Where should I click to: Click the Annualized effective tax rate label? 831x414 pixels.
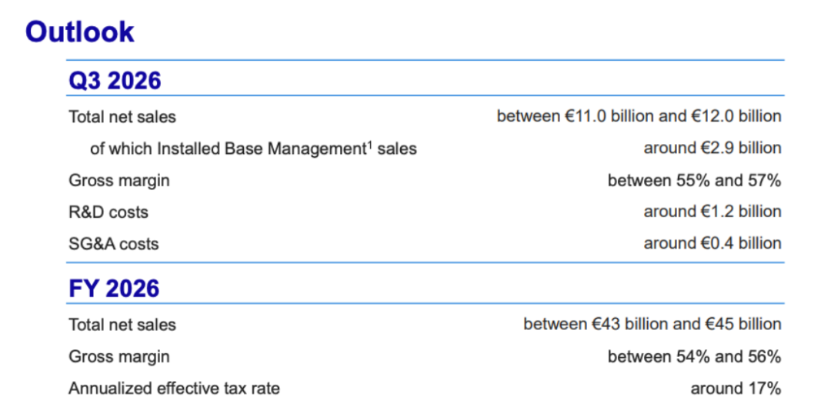click(x=174, y=389)
